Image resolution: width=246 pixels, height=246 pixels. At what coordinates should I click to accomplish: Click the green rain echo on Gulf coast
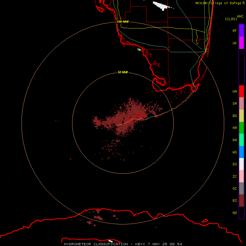139,50
